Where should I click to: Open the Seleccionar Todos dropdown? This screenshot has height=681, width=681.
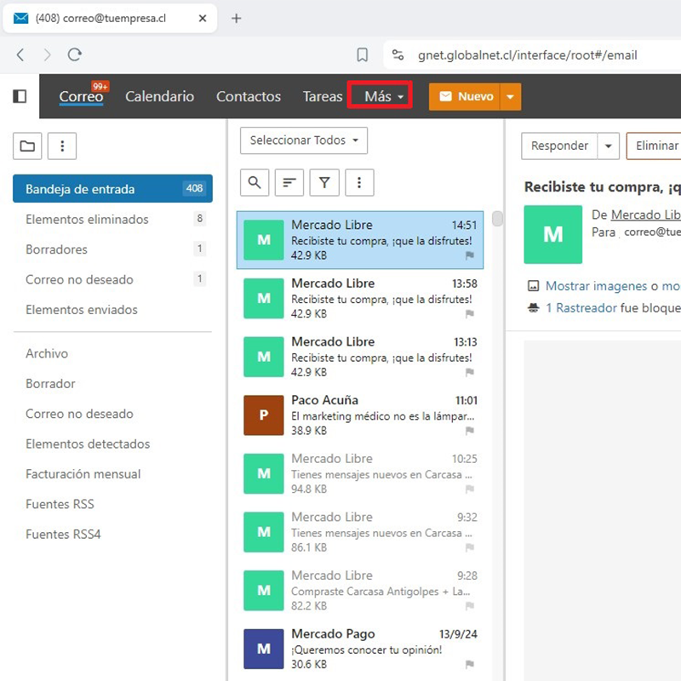coord(304,140)
